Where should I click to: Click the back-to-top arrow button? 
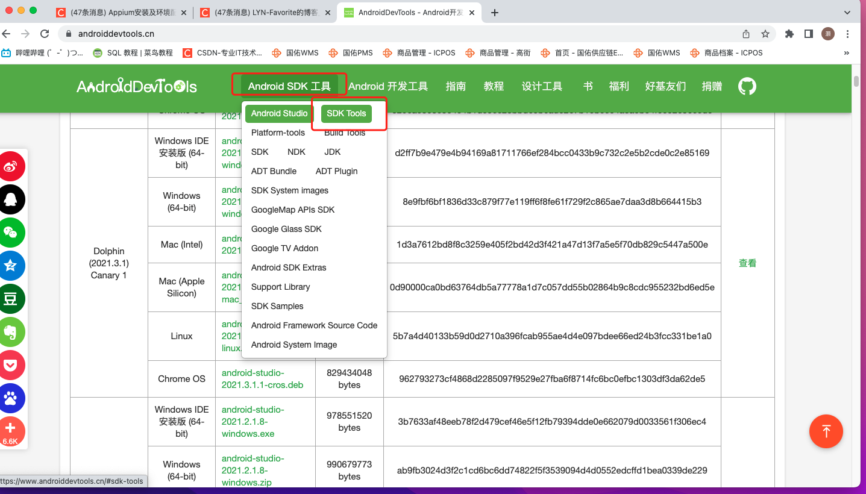tap(826, 431)
